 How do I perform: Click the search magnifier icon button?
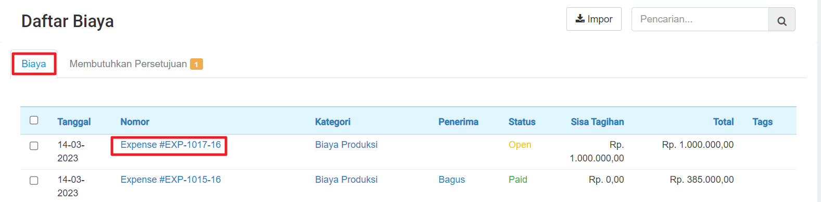pos(781,19)
